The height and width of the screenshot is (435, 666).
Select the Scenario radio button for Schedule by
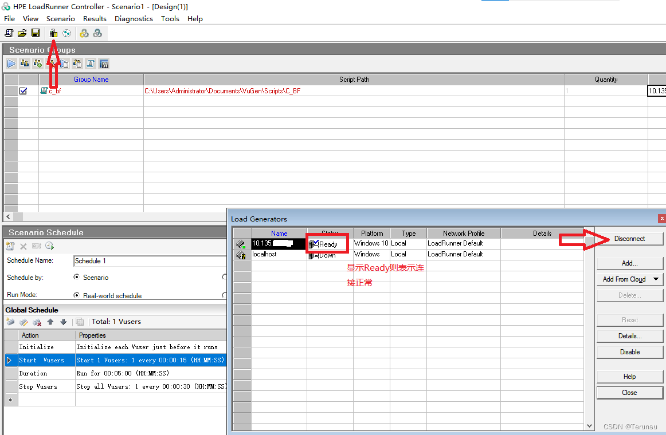[x=76, y=277]
